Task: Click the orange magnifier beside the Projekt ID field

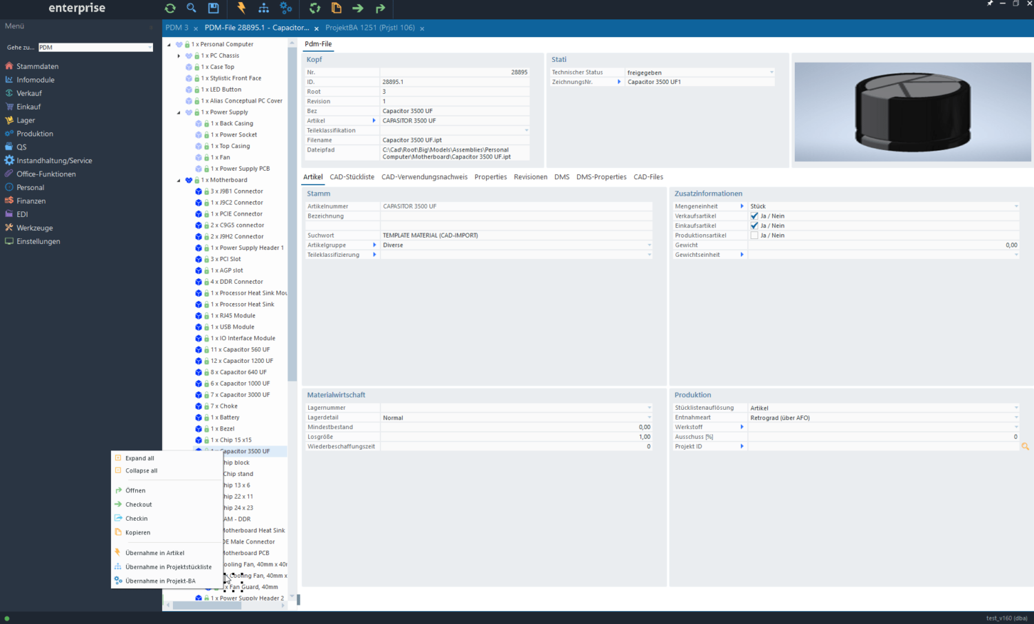Action: tap(1025, 446)
